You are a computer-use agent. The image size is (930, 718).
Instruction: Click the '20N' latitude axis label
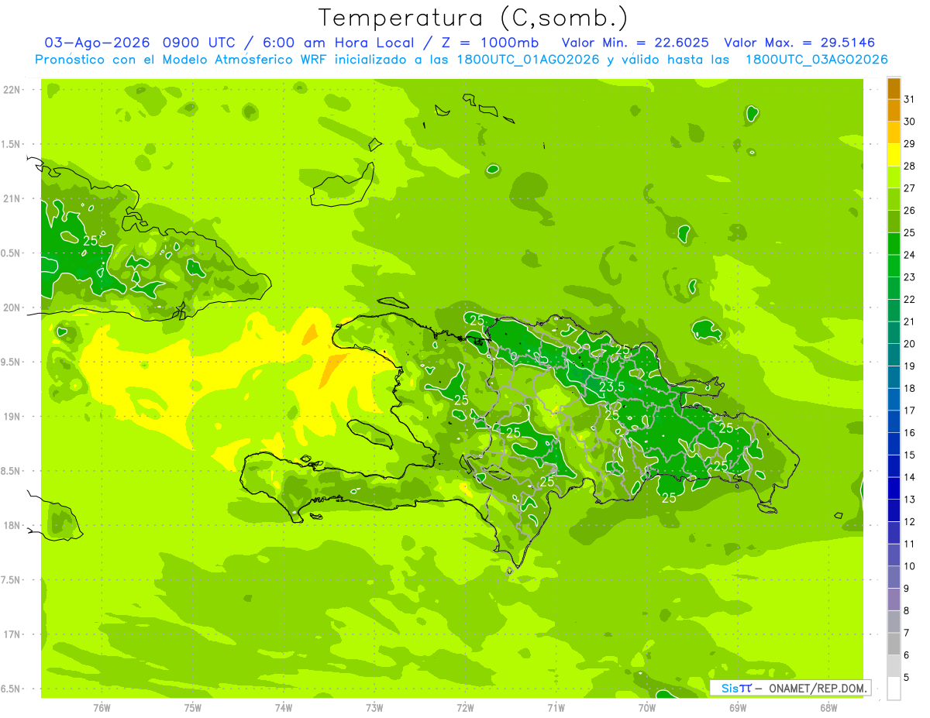pos(12,307)
